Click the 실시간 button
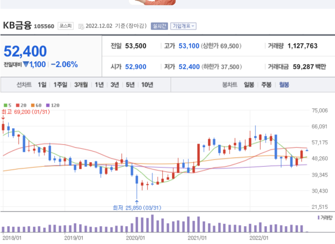 [159, 26]
